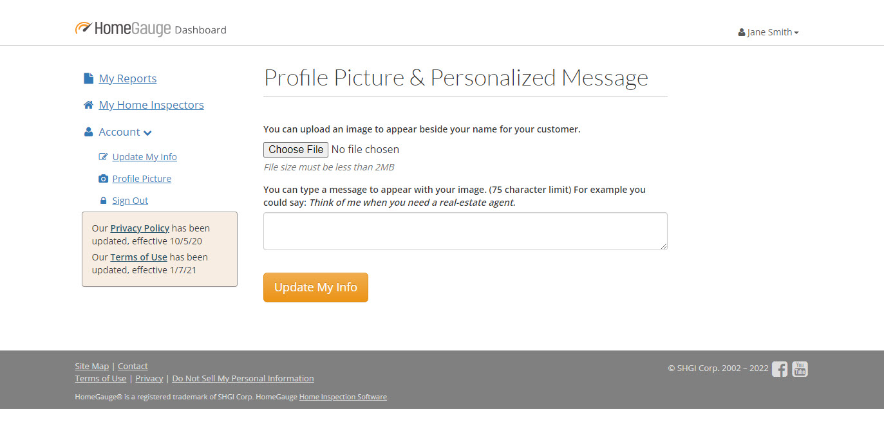Open the Jane Smith user dropdown
This screenshot has width=884, height=427.
(x=769, y=32)
